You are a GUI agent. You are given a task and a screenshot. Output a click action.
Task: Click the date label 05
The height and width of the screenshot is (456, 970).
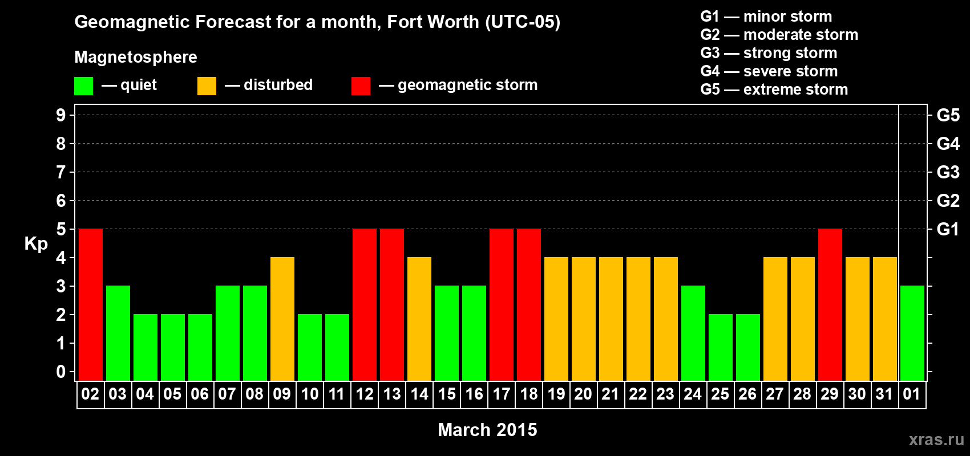click(172, 394)
